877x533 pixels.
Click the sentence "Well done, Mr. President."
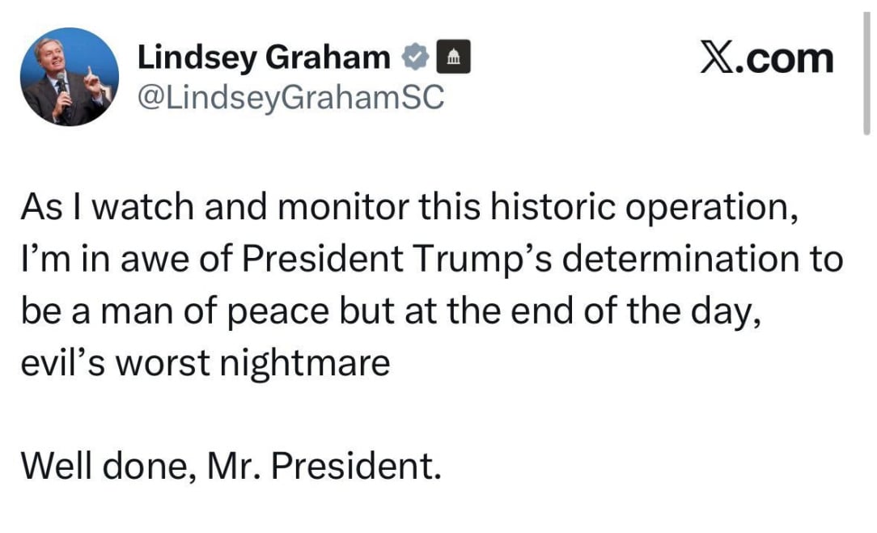click(x=231, y=466)
